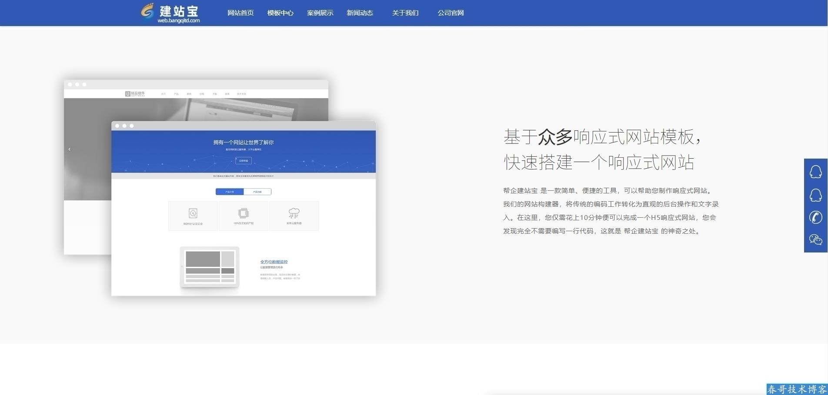
Task: Open the phone contact icon in sidebar
Action: [815, 217]
